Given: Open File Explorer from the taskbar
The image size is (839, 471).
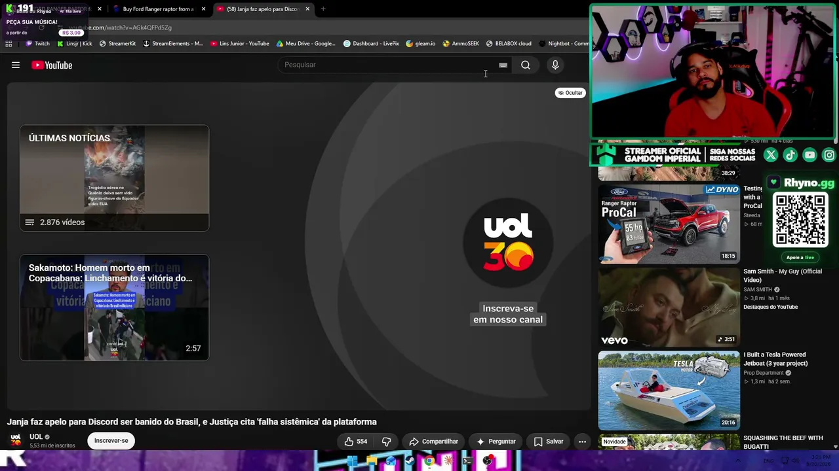Looking at the screenshot, I should tap(372, 461).
